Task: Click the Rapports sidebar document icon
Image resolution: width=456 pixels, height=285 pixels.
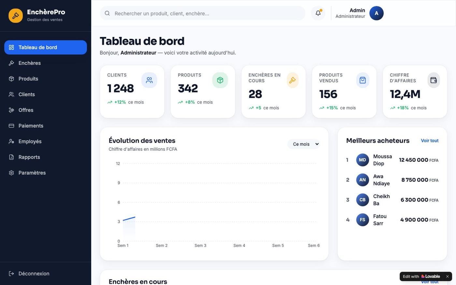Action: [x=11, y=157]
